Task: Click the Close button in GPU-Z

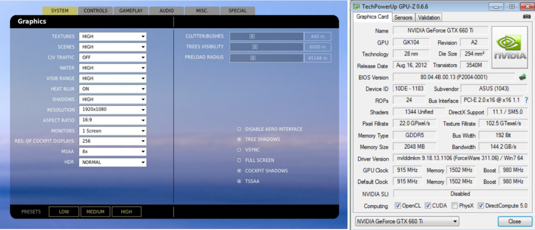Action: (x=514, y=221)
